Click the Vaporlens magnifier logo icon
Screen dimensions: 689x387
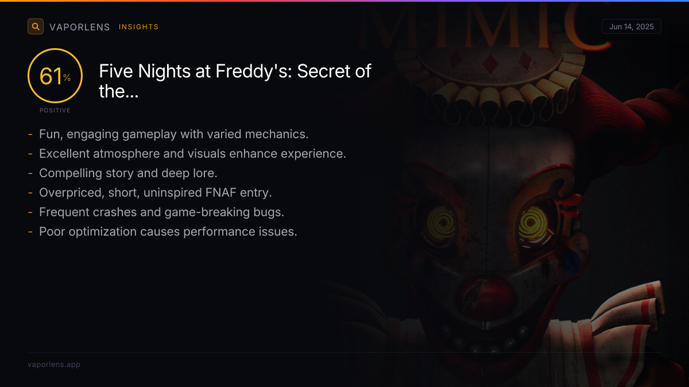point(36,26)
